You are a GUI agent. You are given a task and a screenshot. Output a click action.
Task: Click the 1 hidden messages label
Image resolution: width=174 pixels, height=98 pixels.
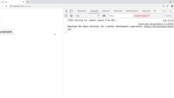point(168,16)
